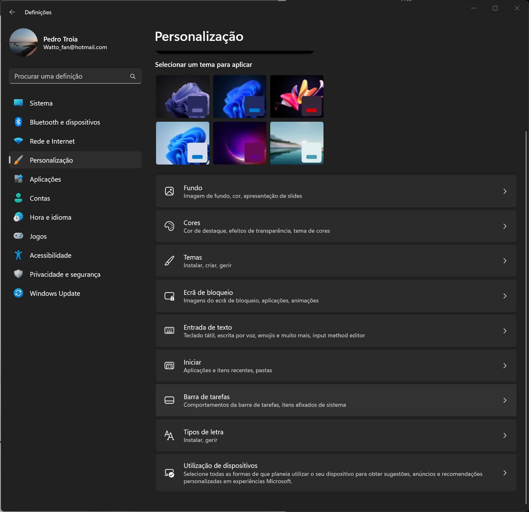Open Windows Update section

tap(75, 293)
